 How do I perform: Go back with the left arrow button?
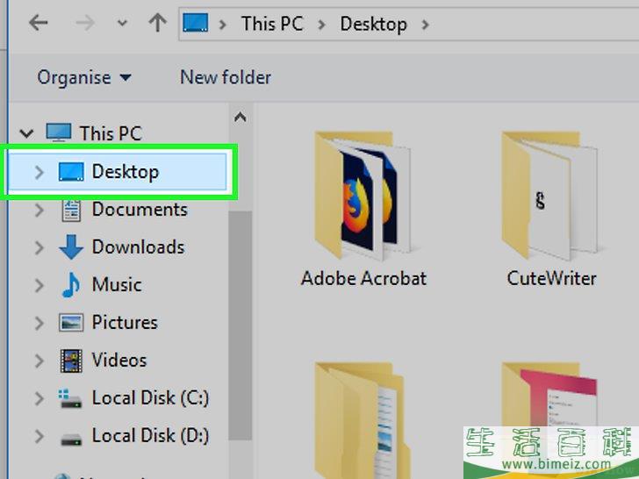point(39,23)
